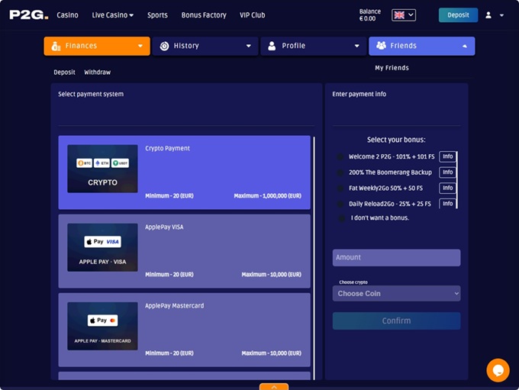Click the APPLE PAY · VISA thumbnail
The height and width of the screenshot is (390, 519).
coord(102,247)
